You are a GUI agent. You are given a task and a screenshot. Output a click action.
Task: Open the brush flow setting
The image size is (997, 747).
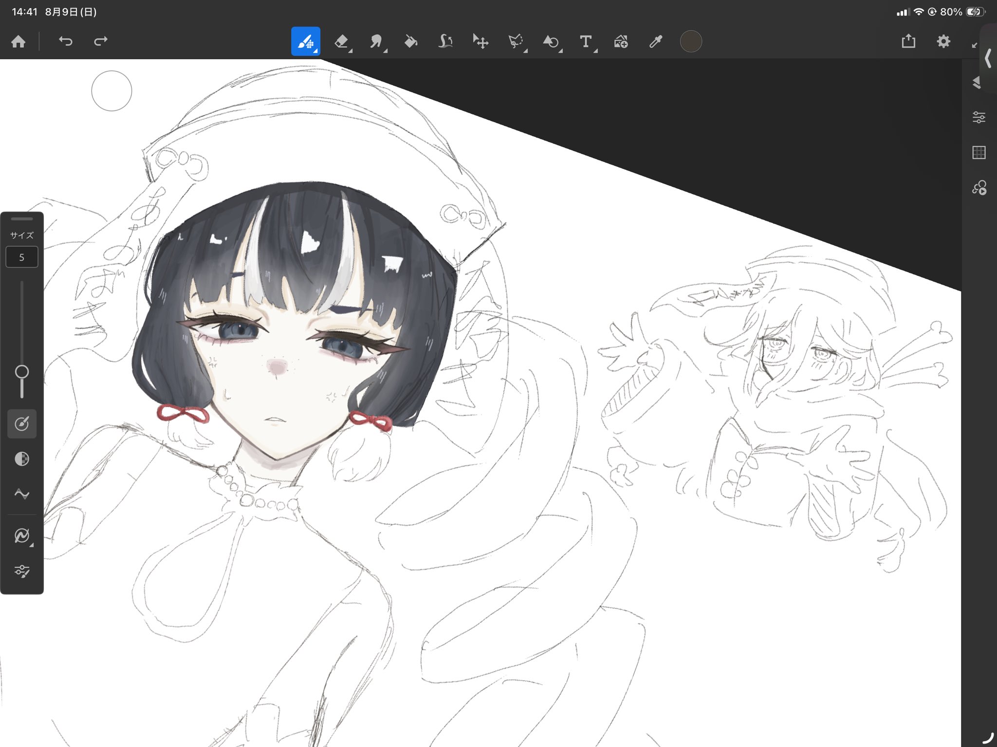tap(22, 424)
